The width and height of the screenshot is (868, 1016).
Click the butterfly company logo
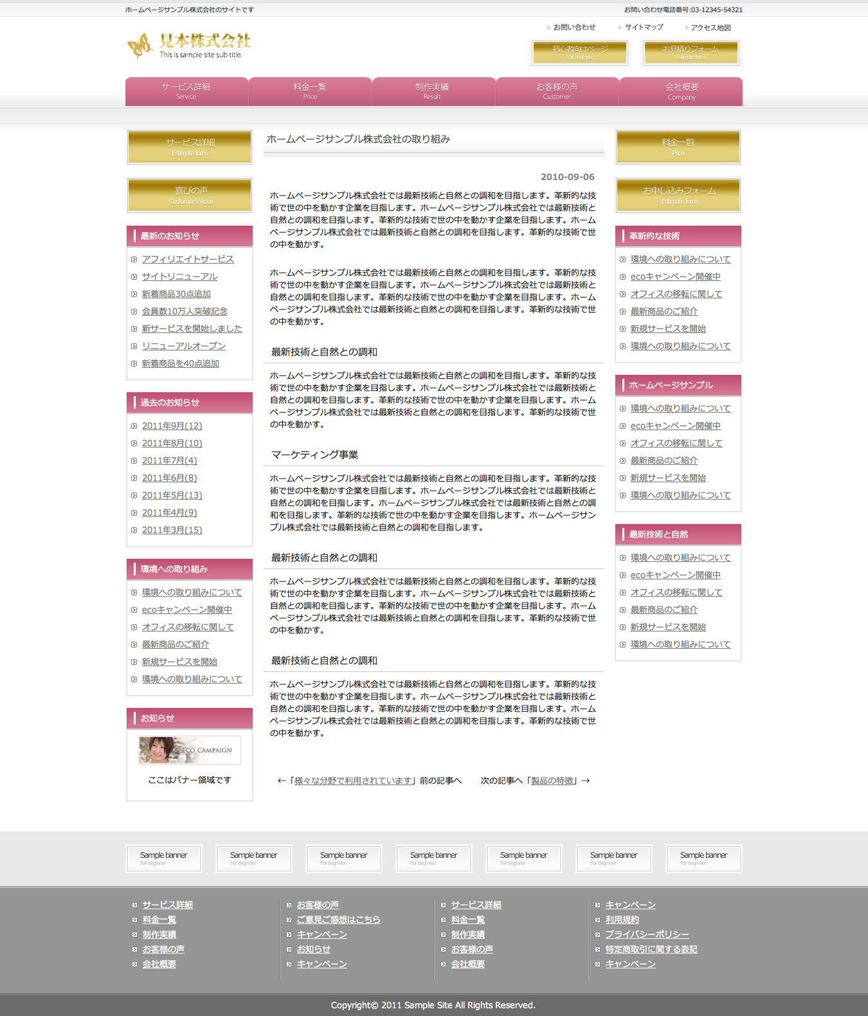(138, 46)
